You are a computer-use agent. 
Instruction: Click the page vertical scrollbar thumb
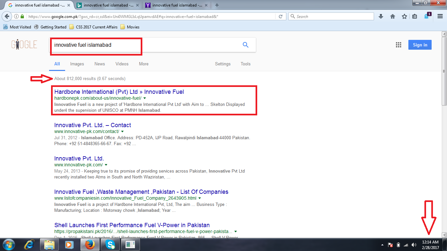click(444, 71)
